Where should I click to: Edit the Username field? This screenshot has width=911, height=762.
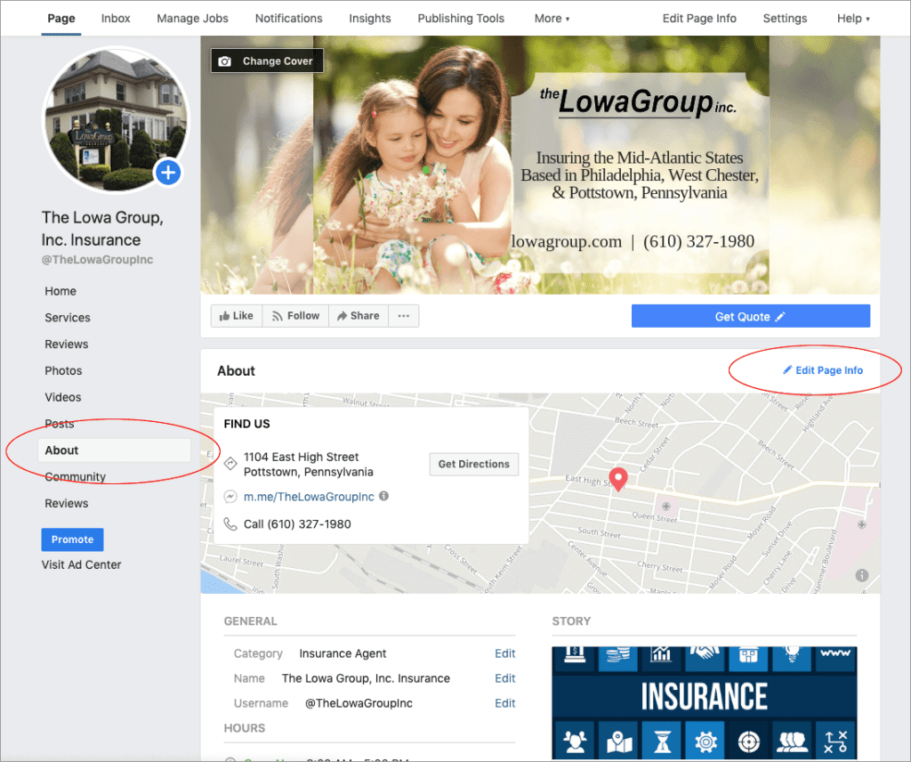[505, 703]
